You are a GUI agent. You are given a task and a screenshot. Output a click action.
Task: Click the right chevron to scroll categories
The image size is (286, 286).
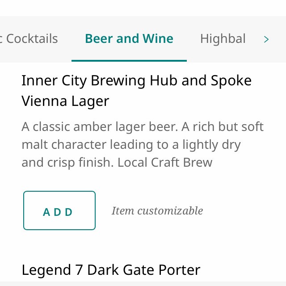266,39
